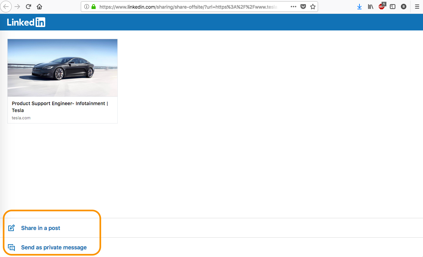Open the browser home page
423x257 pixels.
coord(39,7)
